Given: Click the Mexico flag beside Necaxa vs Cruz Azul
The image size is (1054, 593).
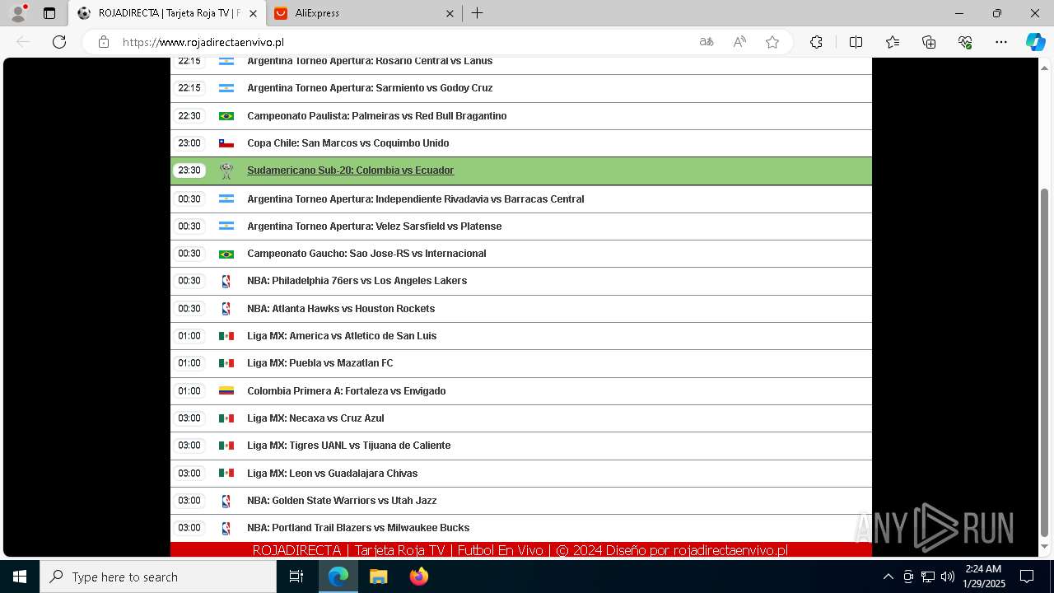Looking at the screenshot, I should click(226, 418).
